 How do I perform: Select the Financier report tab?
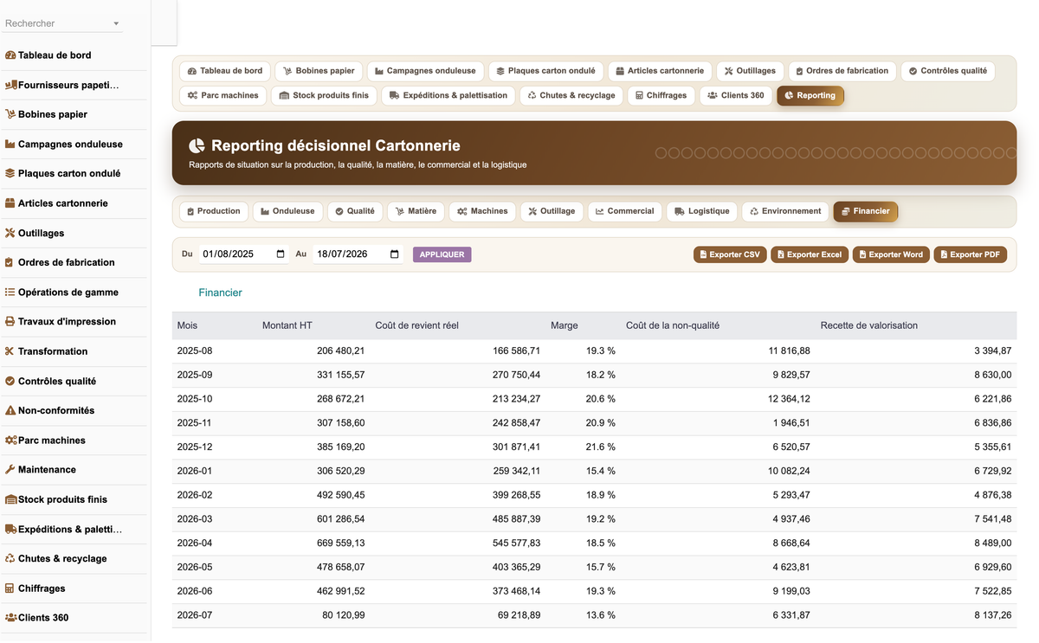pos(866,211)
